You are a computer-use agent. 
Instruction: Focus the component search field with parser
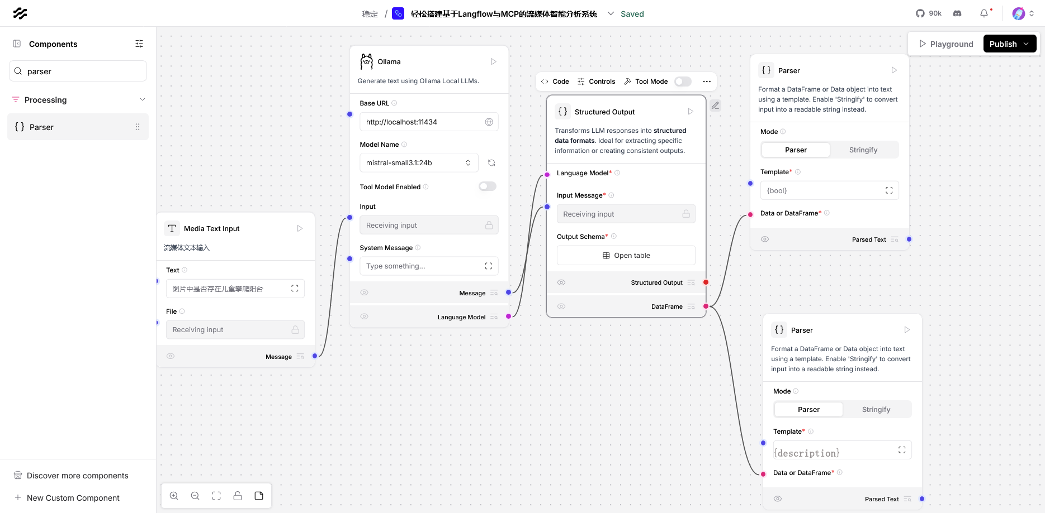click(x=78, y=71)
